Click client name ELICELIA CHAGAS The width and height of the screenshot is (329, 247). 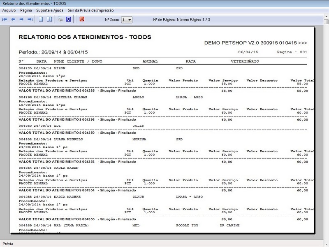tap(70, 97)
